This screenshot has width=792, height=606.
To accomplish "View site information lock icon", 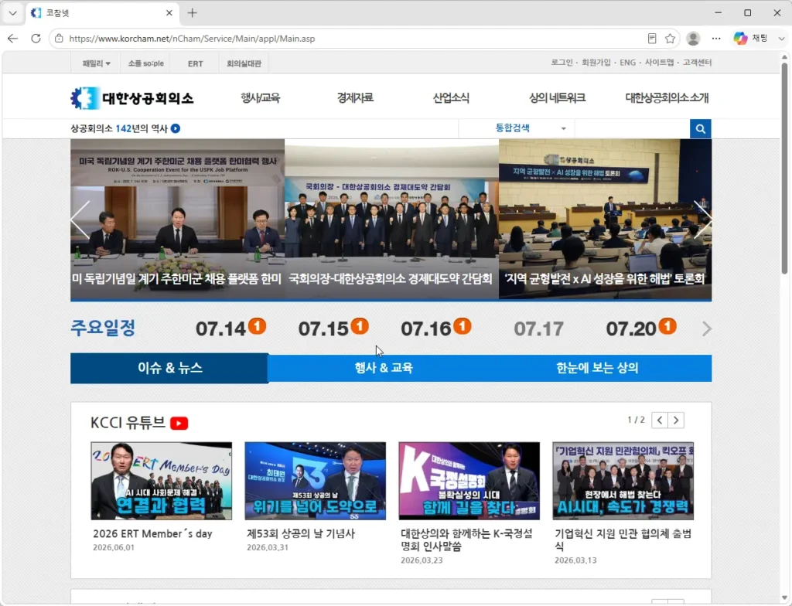I will pyautogui.click(x=59, y=39).
